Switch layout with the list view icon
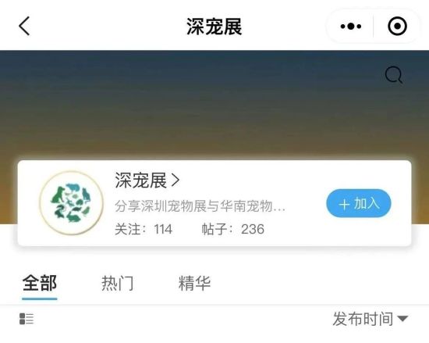The image size is (429, 343). point(27,319)
